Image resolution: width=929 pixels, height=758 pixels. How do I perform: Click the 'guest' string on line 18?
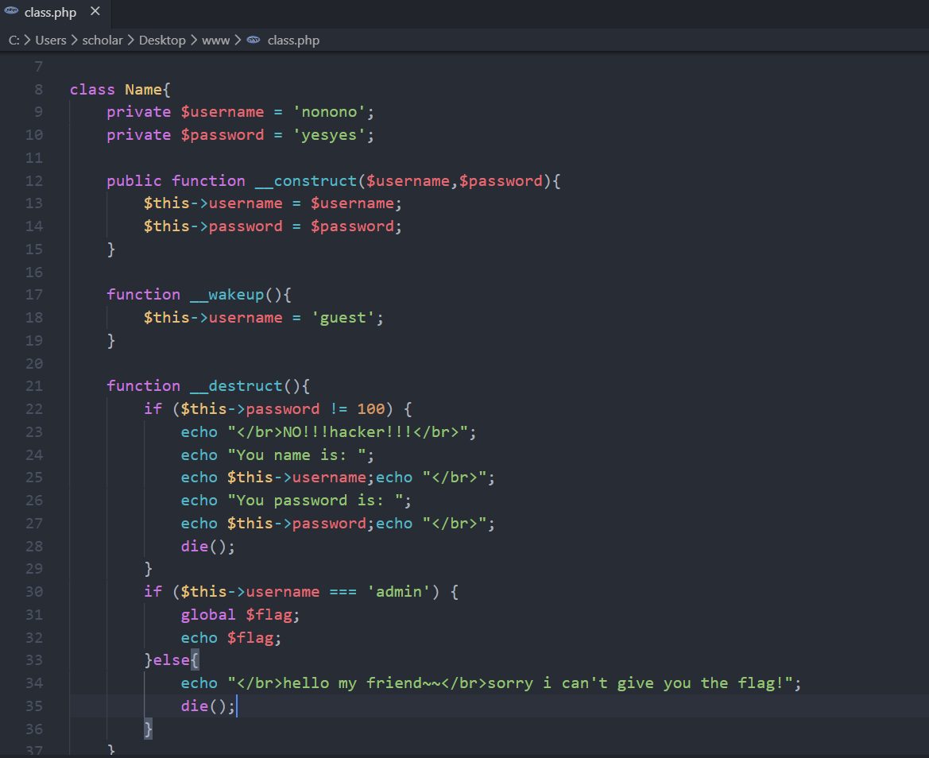point(343,318)
